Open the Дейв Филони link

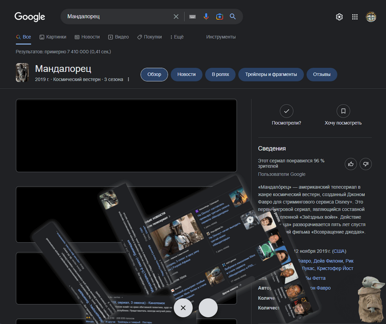(328, 261)
